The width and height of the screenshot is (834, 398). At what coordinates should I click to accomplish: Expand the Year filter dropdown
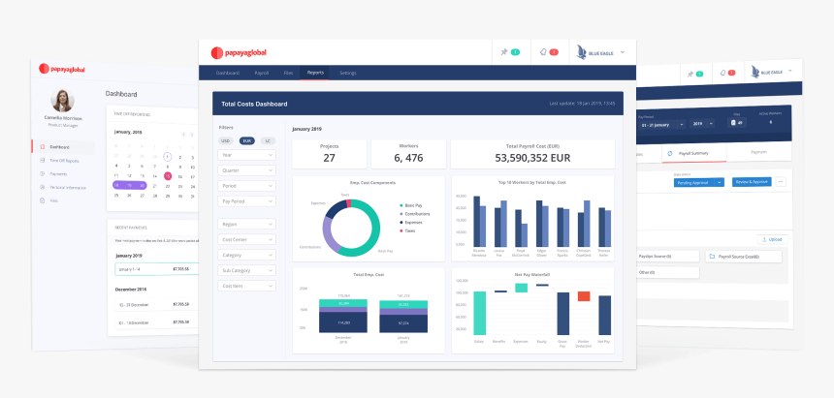(246, 155)
